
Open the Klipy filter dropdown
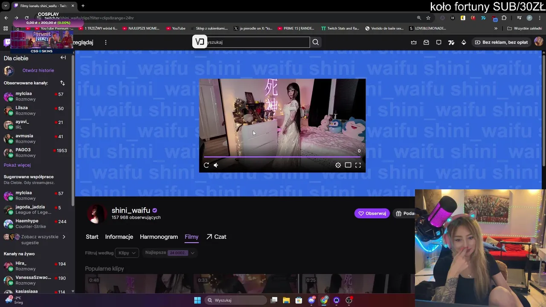(x=127, y=253)
